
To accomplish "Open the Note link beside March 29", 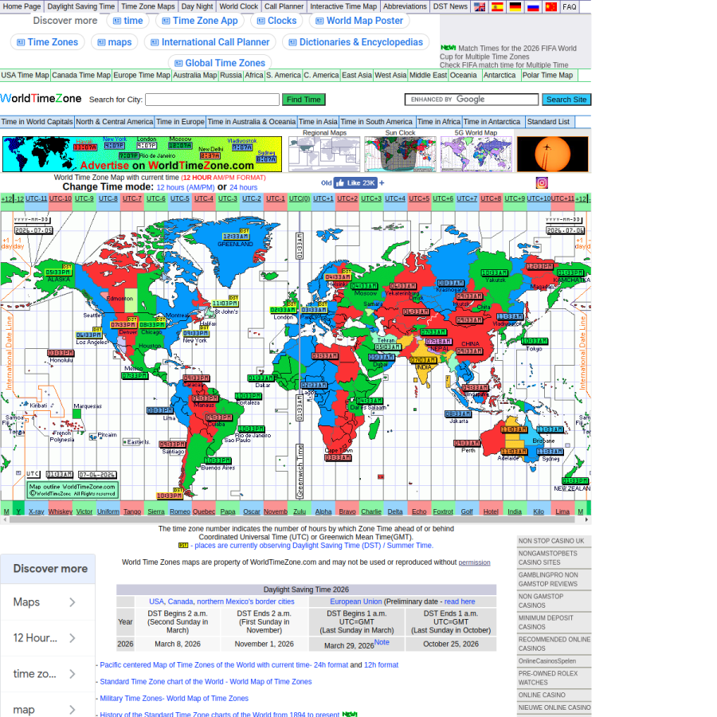I will [x=382, y=642].
